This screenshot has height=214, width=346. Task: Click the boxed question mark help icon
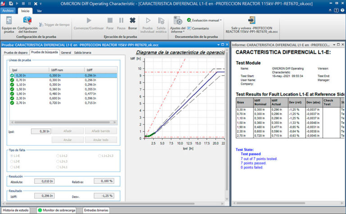point(336,10)
